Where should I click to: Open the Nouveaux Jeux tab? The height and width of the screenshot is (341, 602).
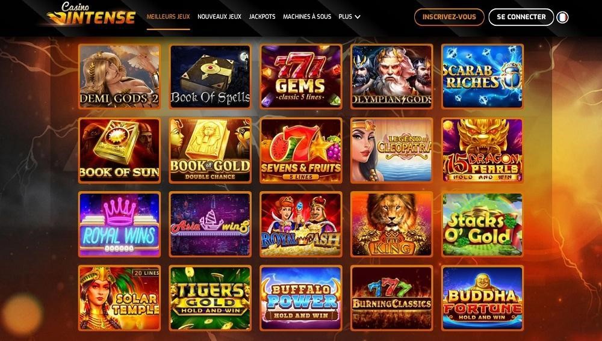pyautogui.click(x=219, y=16)
